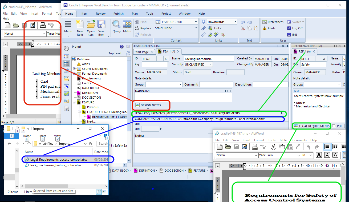Refresh the Project tree using arrows icon

point(128,53)
